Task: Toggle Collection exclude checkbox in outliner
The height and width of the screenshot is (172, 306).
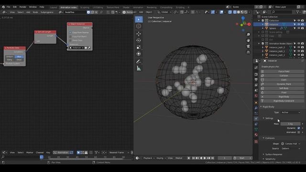Action: point(262,21)
